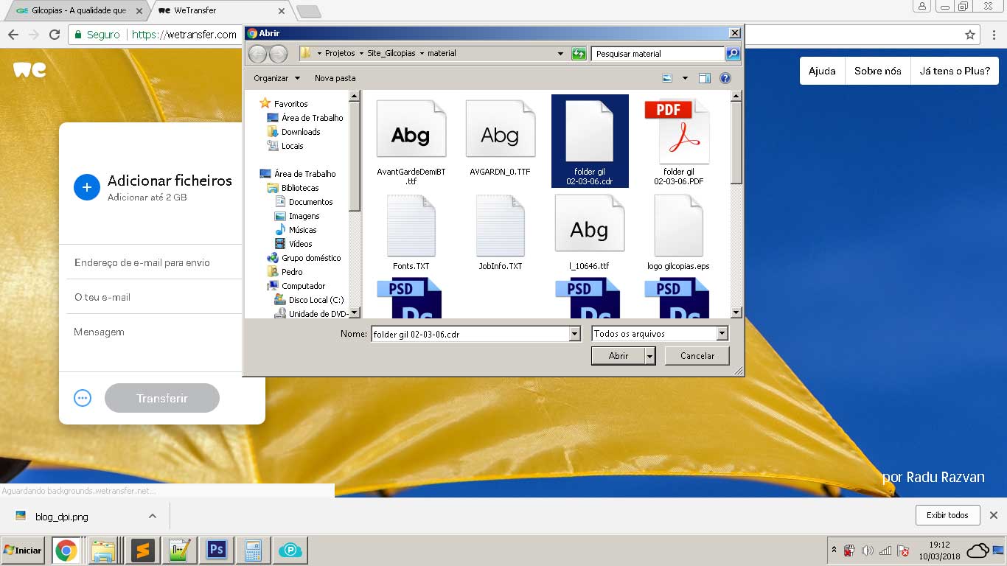Select Downloads in the Favoritos sidebar
The width and height of the screenshot is (1007, 566).
[x=300, y=132]
